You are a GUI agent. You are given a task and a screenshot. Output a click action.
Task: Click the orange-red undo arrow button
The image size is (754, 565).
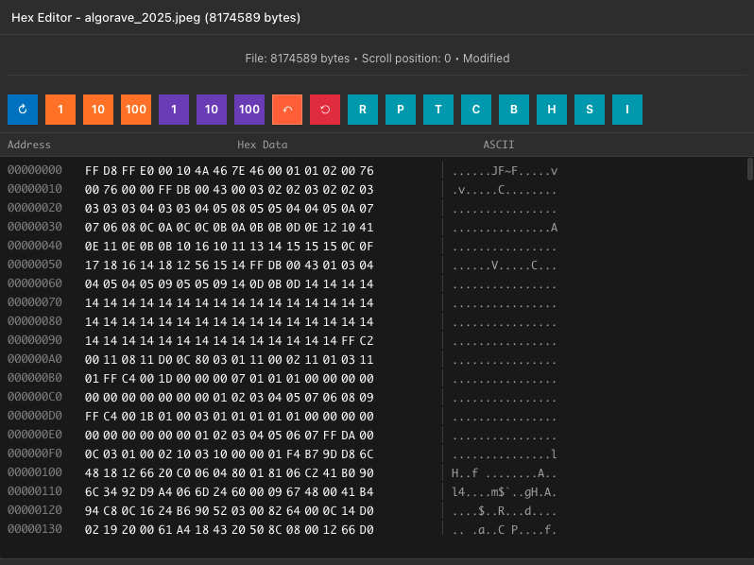click(287, 110)
